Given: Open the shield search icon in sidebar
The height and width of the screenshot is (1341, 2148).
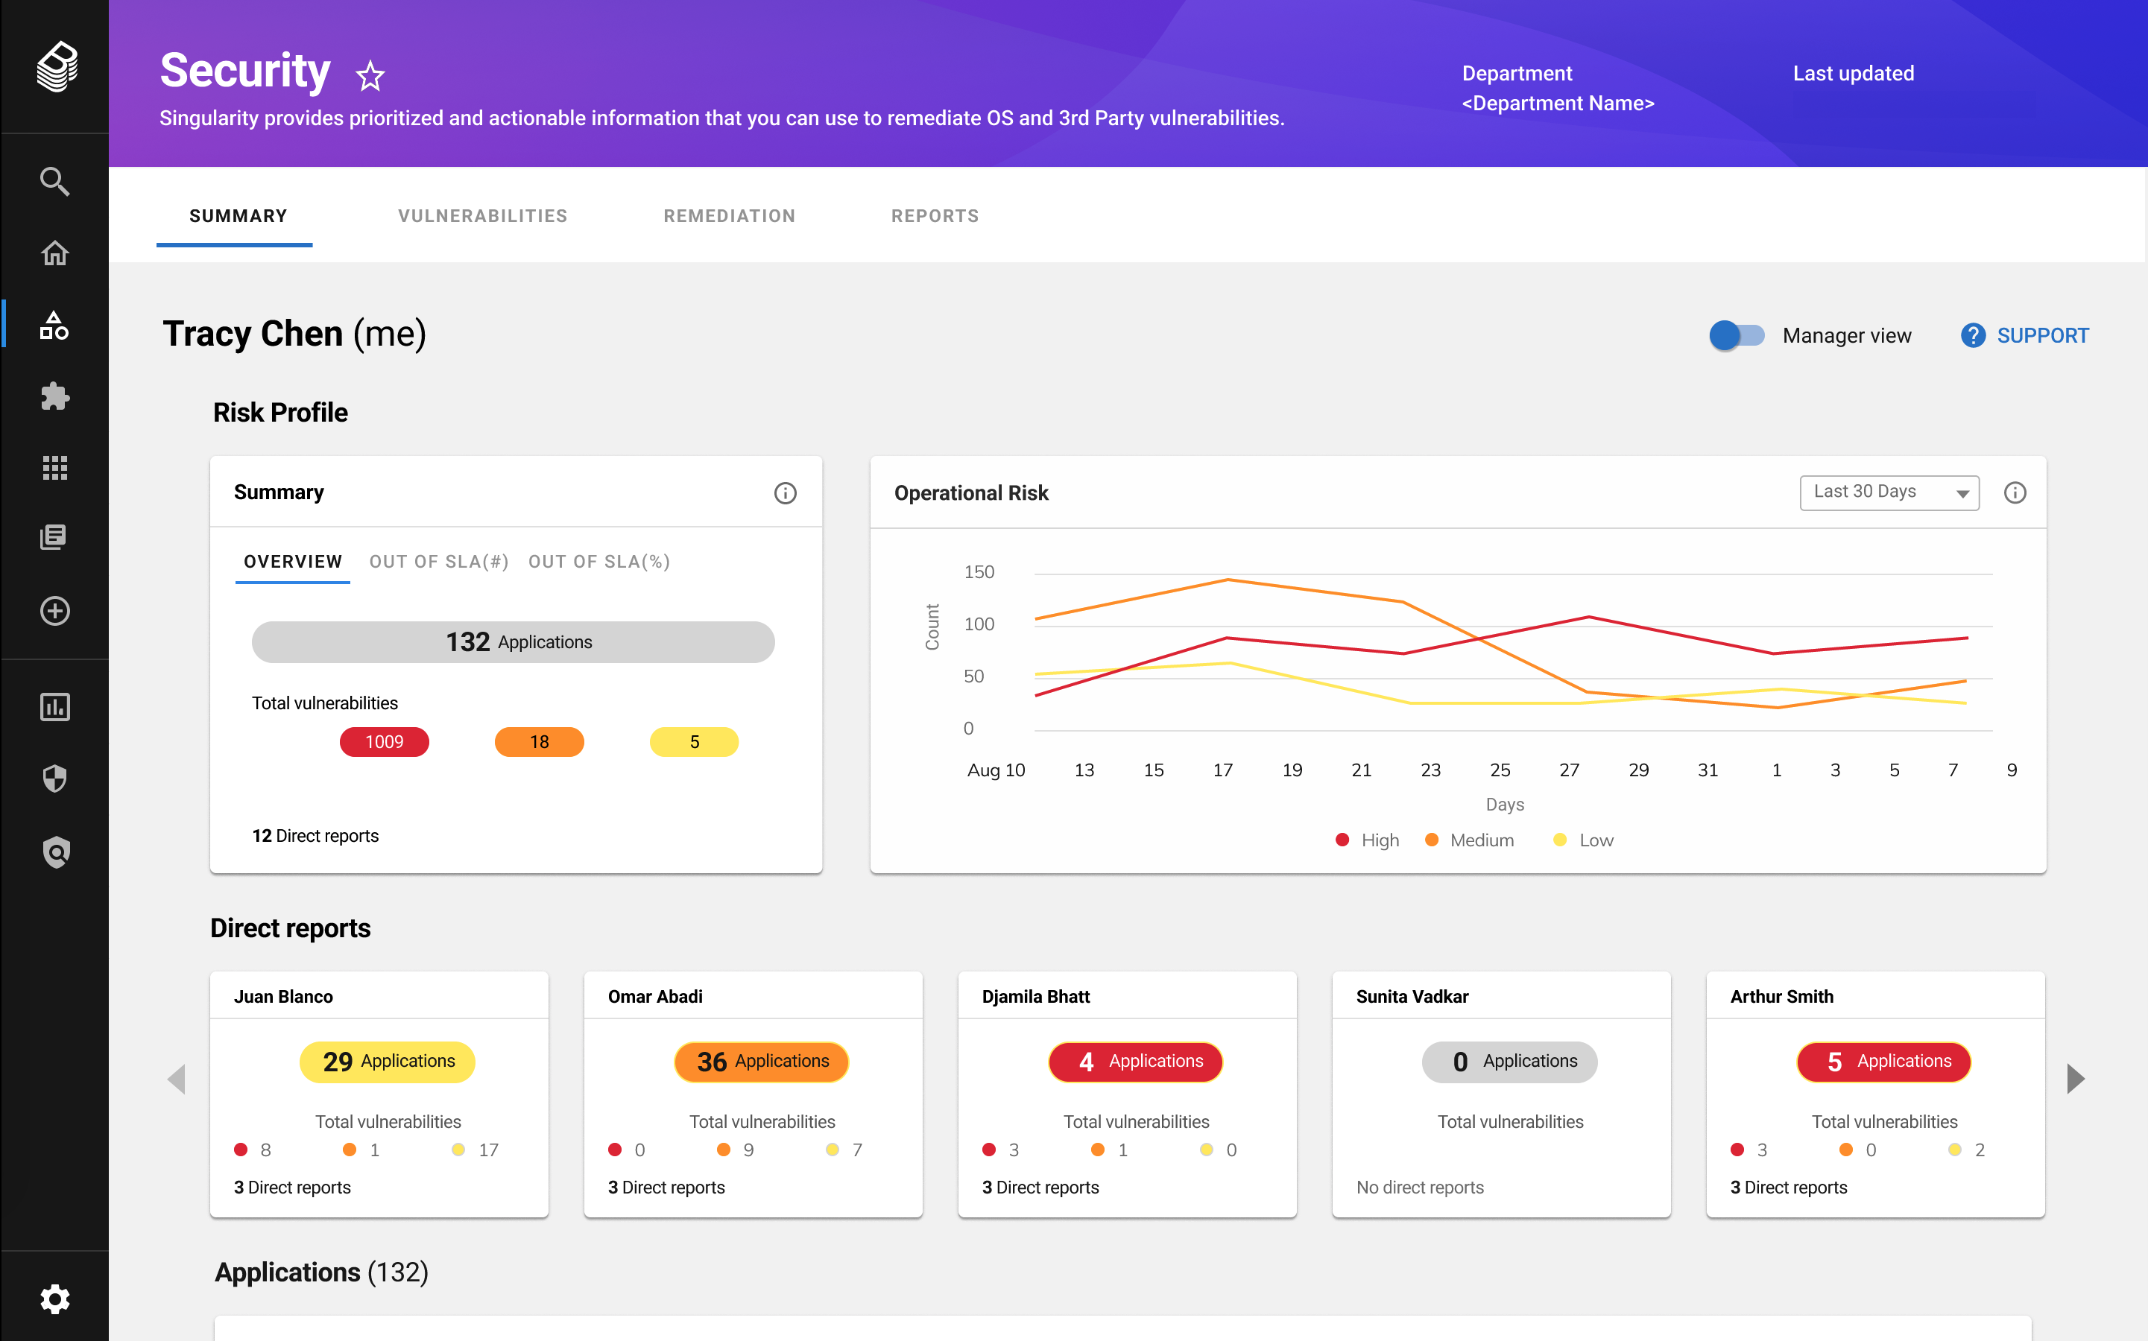Looking at the screenshot, I should click(x=56, y=852).
